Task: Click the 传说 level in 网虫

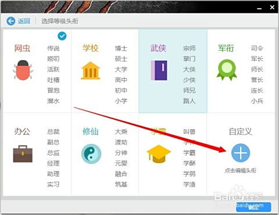Action: tap(53, 48)
